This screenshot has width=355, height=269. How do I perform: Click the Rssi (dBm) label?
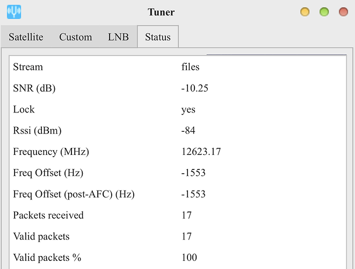tap(38, 131)
